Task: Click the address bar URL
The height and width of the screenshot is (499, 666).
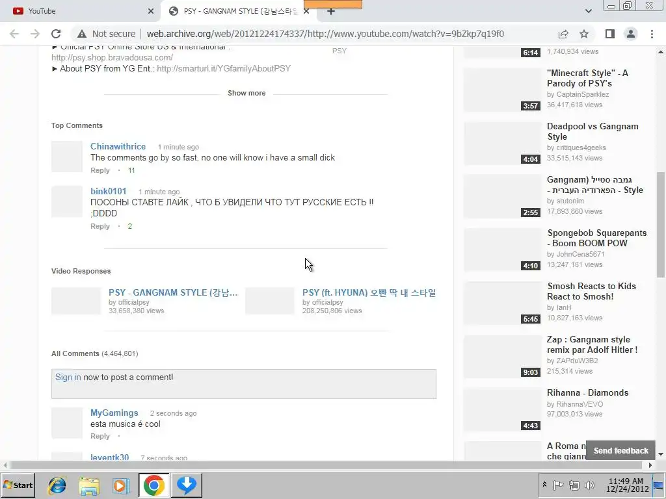Action: [x=325, y=34]
